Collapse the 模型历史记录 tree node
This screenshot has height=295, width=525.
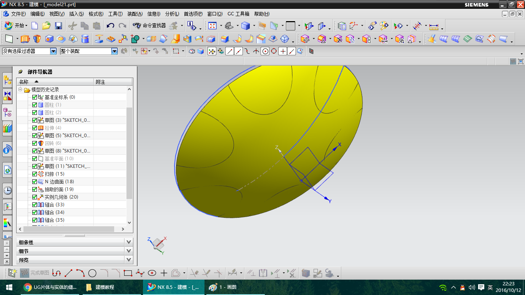point(20,89)
